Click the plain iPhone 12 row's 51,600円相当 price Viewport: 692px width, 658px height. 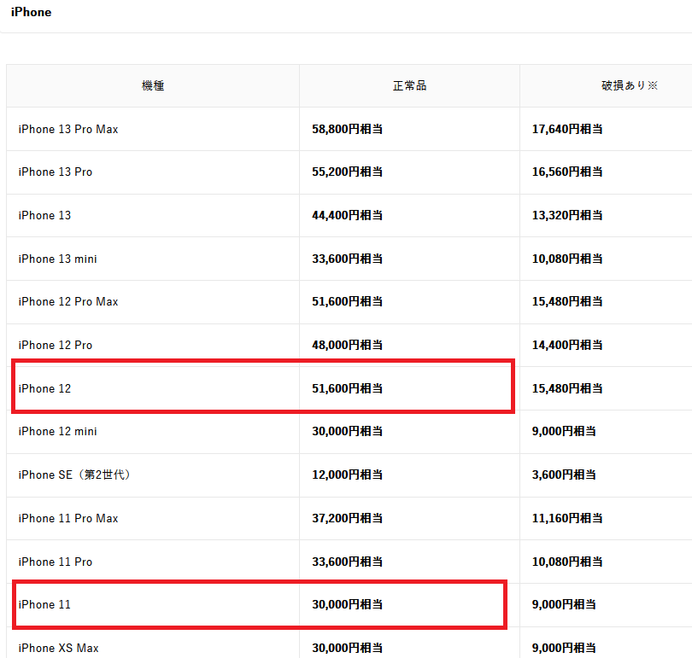click(348, 388)
